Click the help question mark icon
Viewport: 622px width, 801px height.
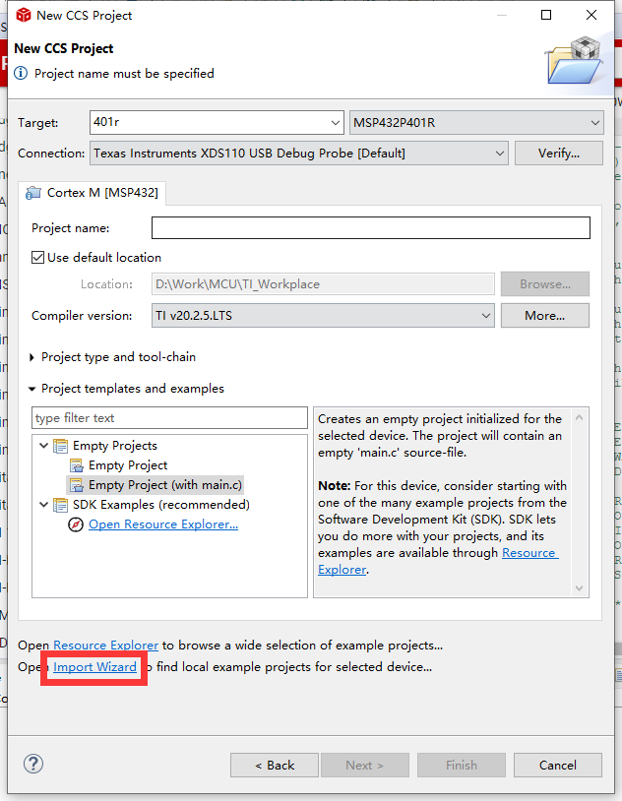33,765
